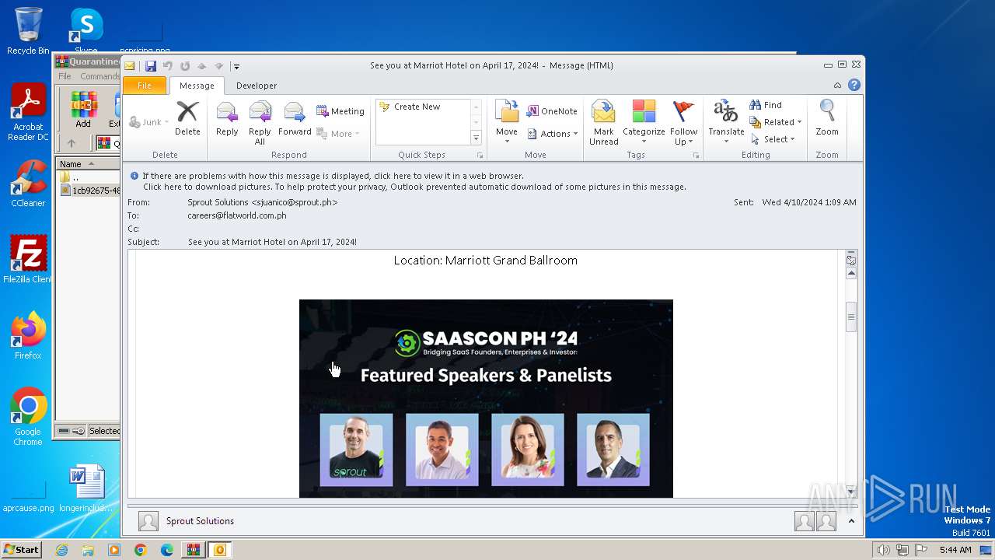Expand the More respond options
The width and height of the screenshot is (995, 560).
[x=338, y=134]
